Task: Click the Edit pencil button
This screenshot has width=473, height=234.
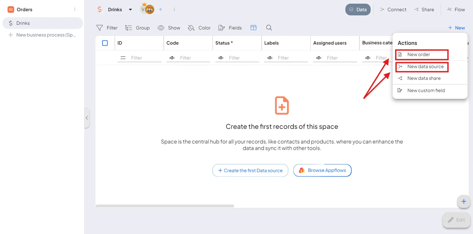Action: point(456,220)
